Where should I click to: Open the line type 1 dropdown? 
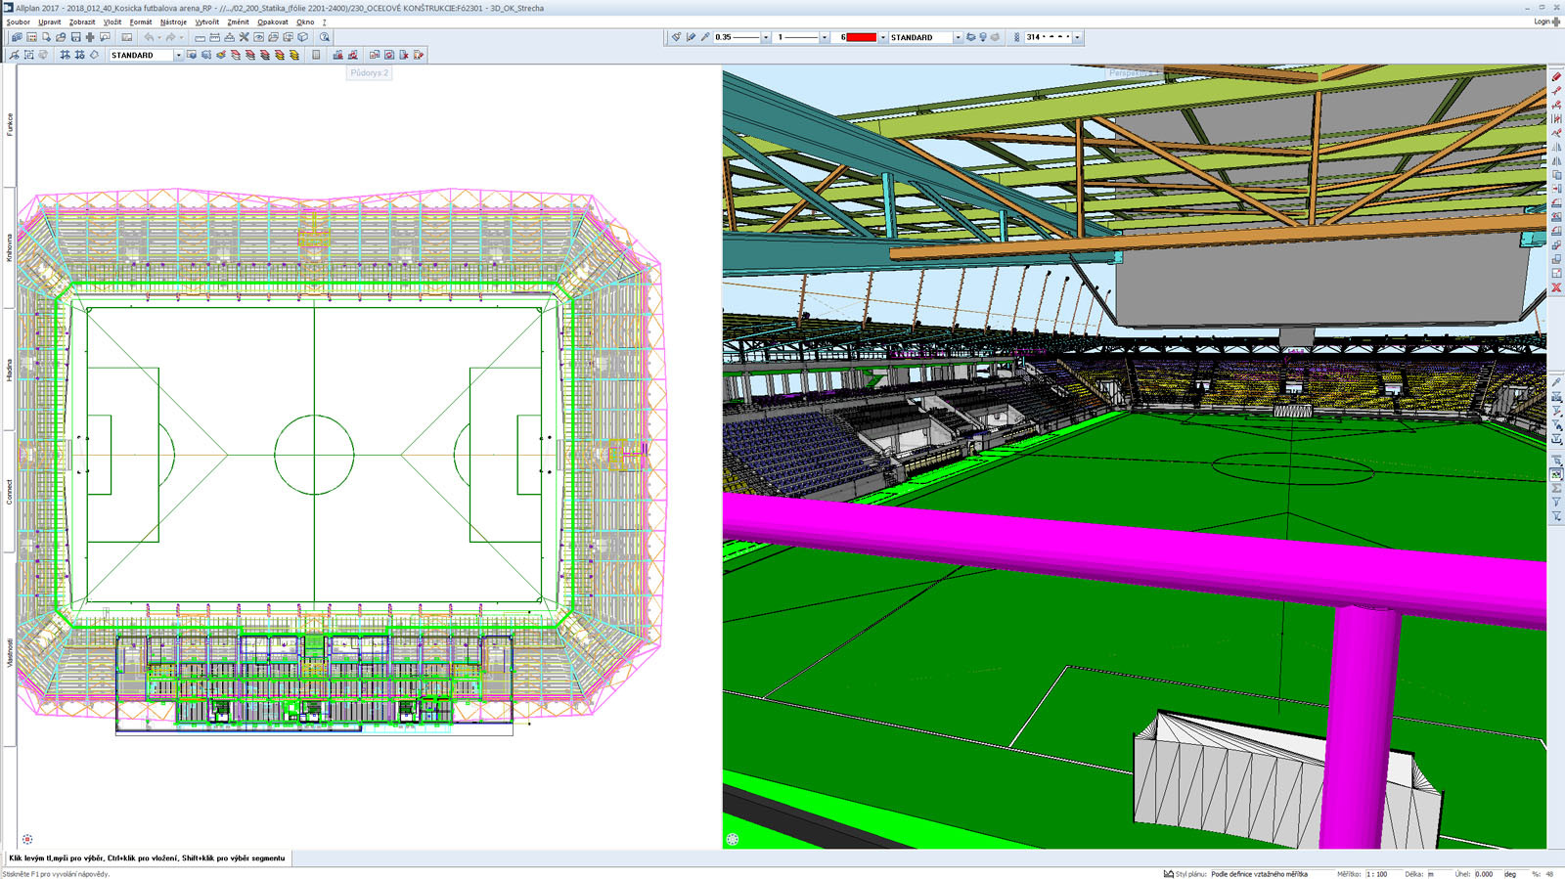[x=824, y=37]
